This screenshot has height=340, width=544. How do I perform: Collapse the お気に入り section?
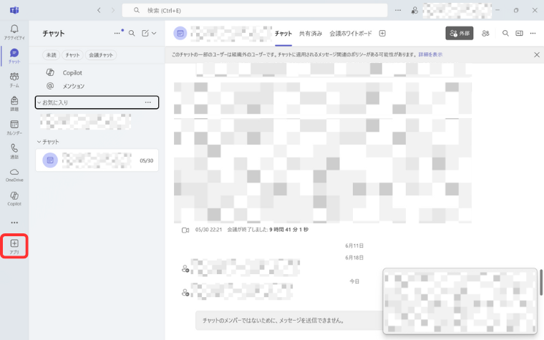tap(39, 103)
